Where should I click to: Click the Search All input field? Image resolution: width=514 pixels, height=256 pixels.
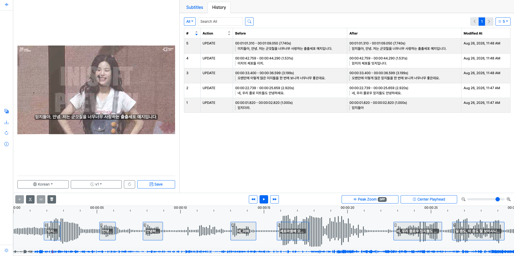[x=220, y=21]
